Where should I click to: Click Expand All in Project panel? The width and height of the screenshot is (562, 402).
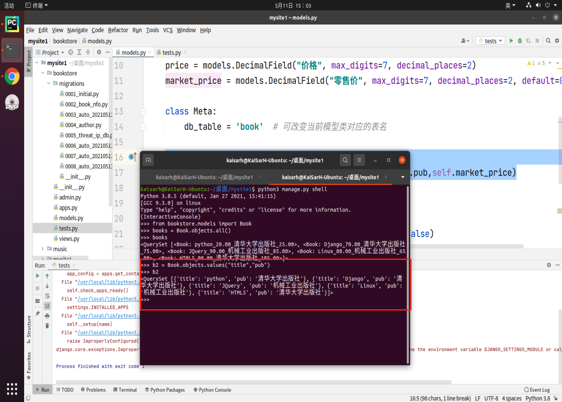coord(79,52)
